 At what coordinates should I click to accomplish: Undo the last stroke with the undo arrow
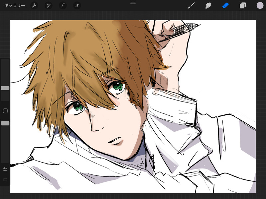pos(5,169)
